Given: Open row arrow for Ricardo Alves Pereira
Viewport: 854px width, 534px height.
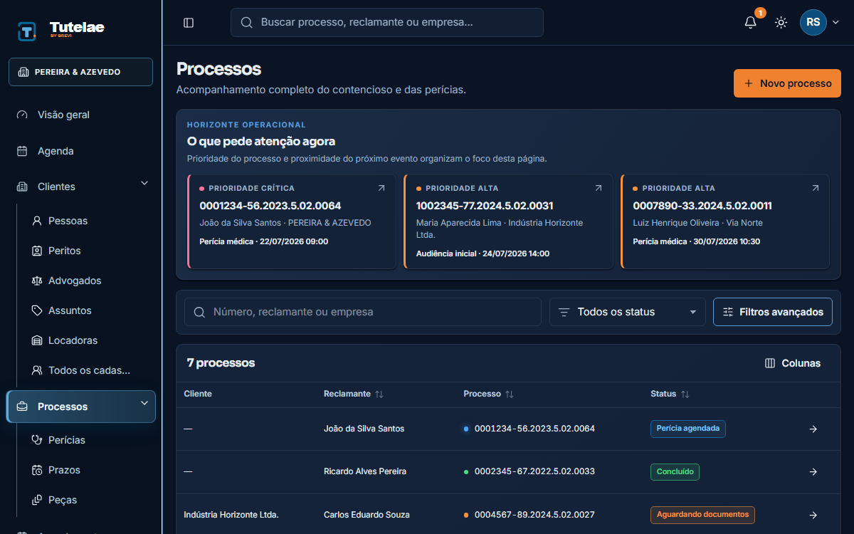Looking at the screenshot, I should tap(813, 471).
